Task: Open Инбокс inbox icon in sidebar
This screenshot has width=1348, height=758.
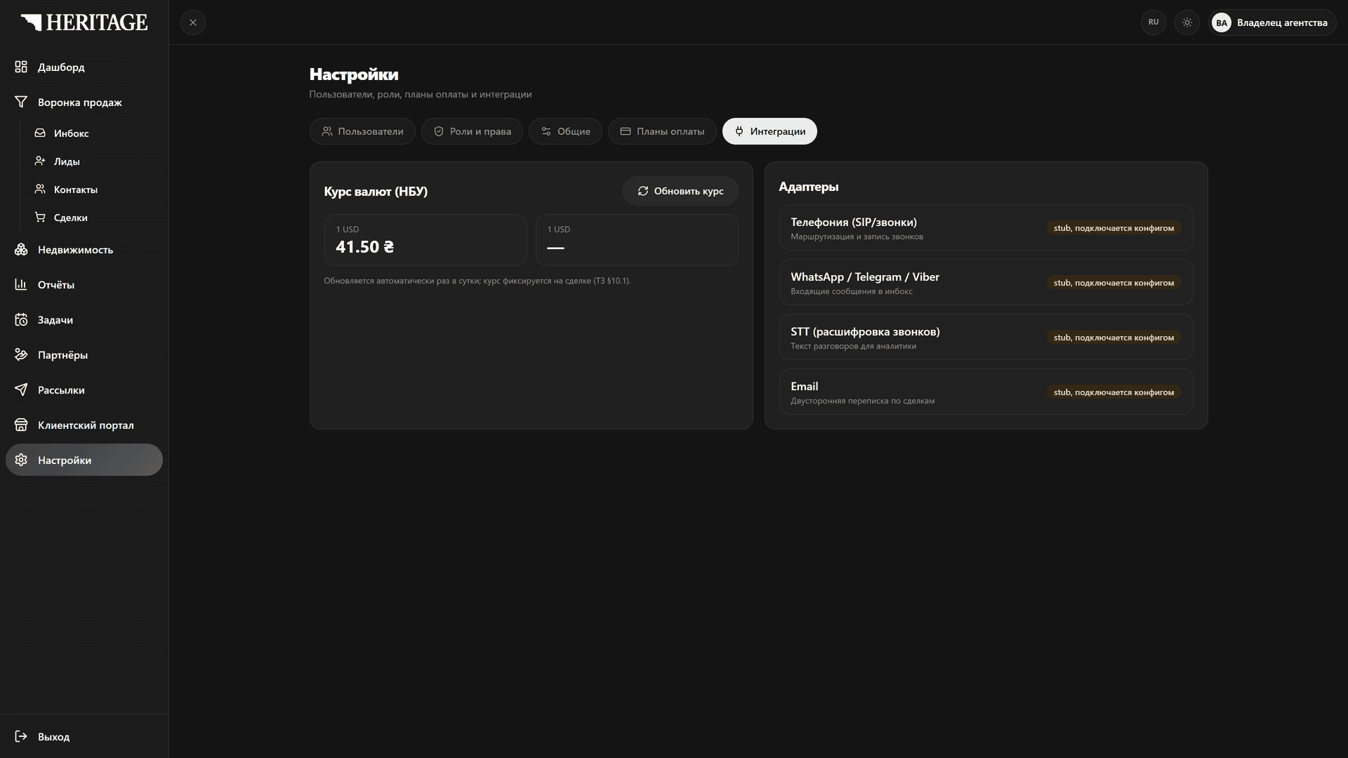Action: pos(40,133)
